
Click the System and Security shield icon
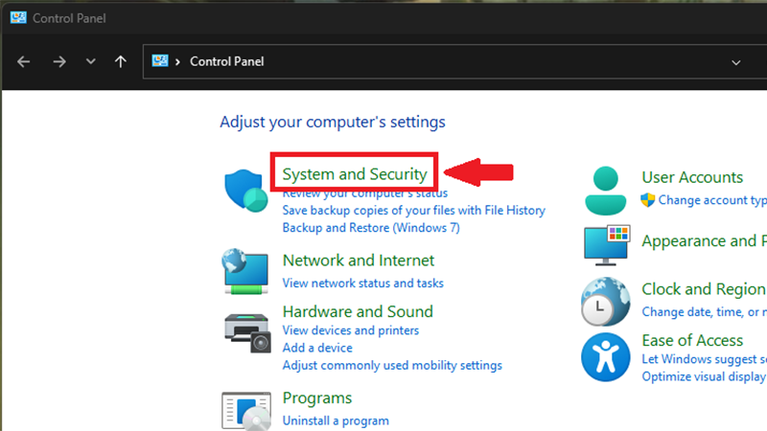click(x=245, y=191)
